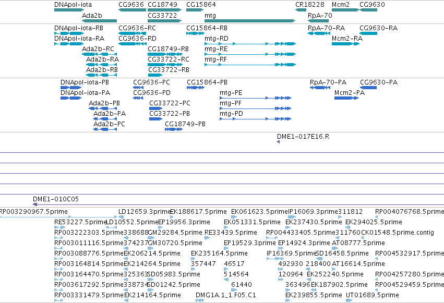Click the DME1-017E16.R feature
The height and width of the screenshot is (303, 444).
pos(303,137)
